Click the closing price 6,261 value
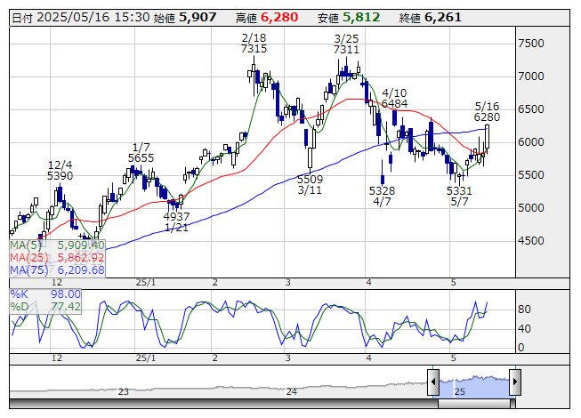The image size is (581, 418). (x=443, y=18)
